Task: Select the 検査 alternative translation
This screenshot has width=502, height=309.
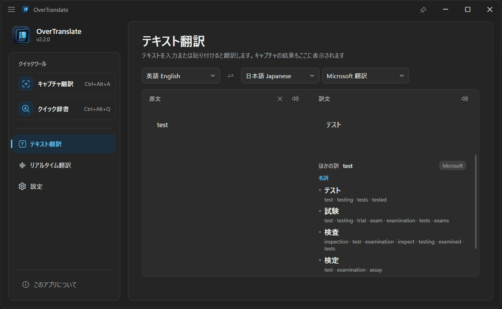Action: pos(332,232)
